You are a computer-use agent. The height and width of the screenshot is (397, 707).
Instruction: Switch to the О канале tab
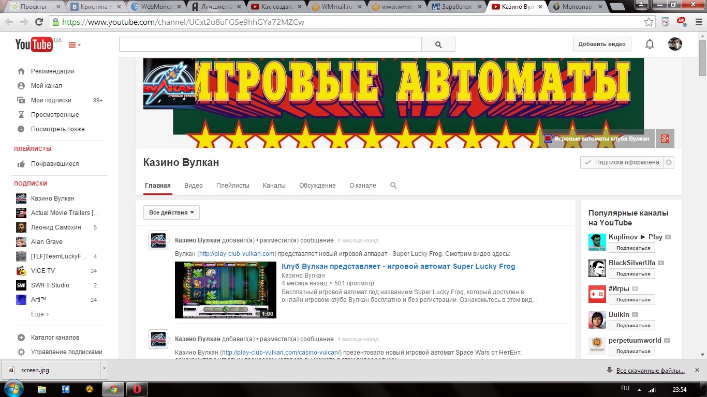tap(363, 186)
